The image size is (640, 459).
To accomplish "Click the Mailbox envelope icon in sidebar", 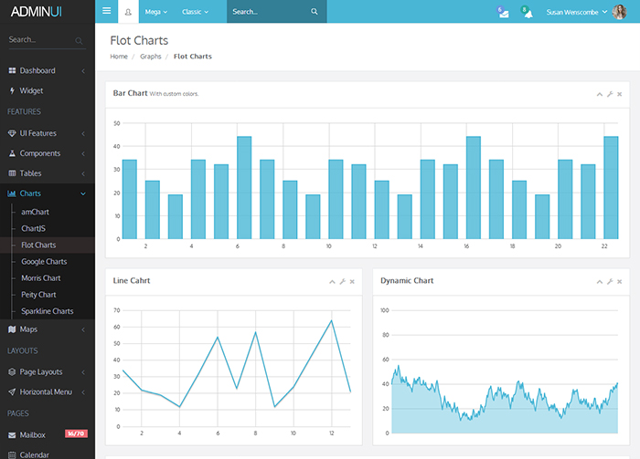I will [12, 435].
